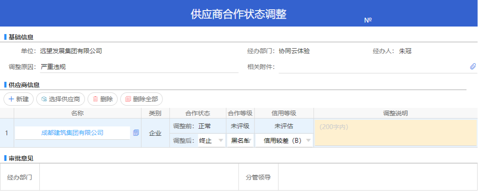Click the 调整原因 field containing 严重违规
The image size is (478, 191).
coord(139,67)
